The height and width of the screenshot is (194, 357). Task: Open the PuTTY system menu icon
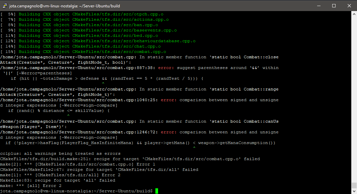tap(5, 6)
